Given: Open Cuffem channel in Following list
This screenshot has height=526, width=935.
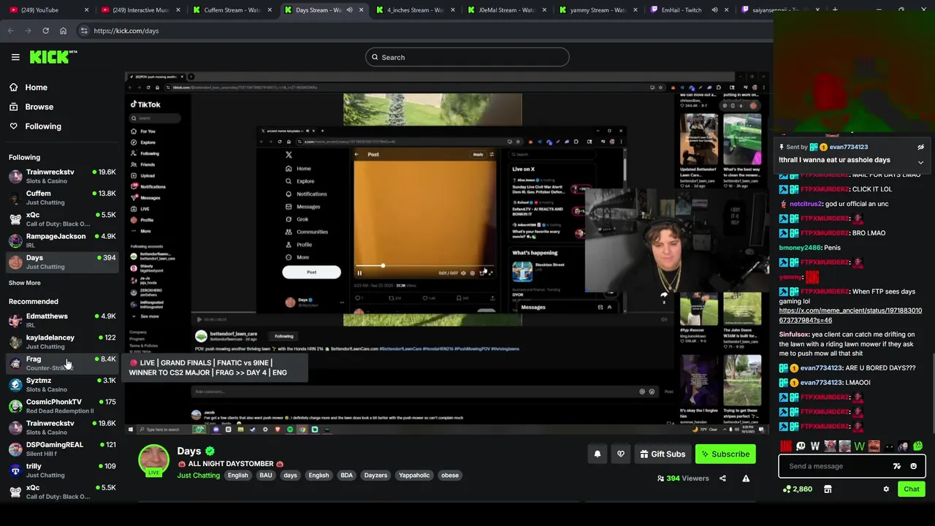Looking at the screenshot, I should [x=62, y=197].
